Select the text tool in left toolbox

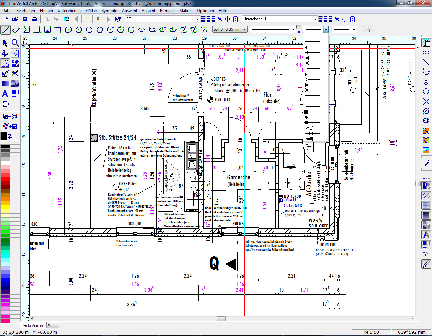[x=5, y=94]
